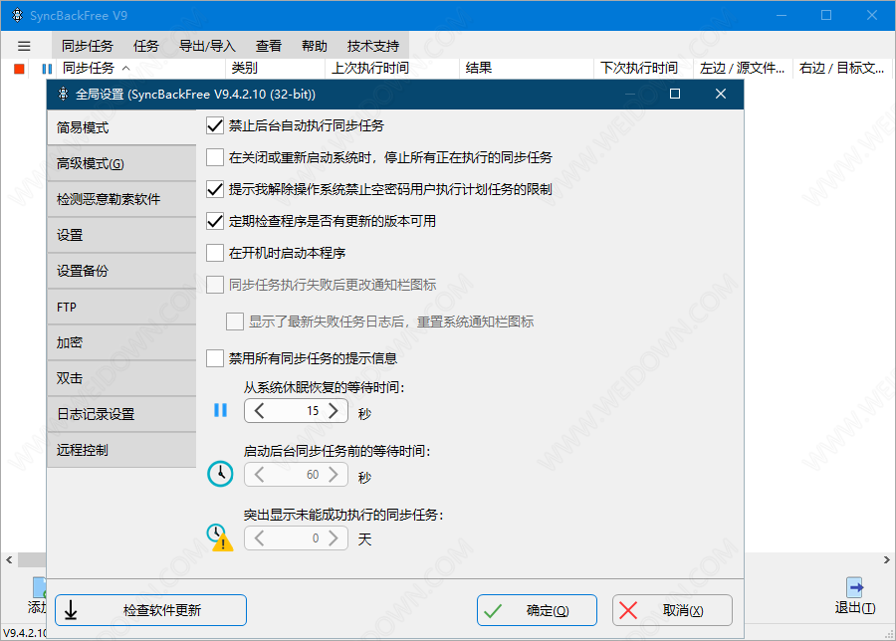Viewport: 896px width, 641px height.
Task: Open the 日志记录设置 section
Action: (121, 414)
